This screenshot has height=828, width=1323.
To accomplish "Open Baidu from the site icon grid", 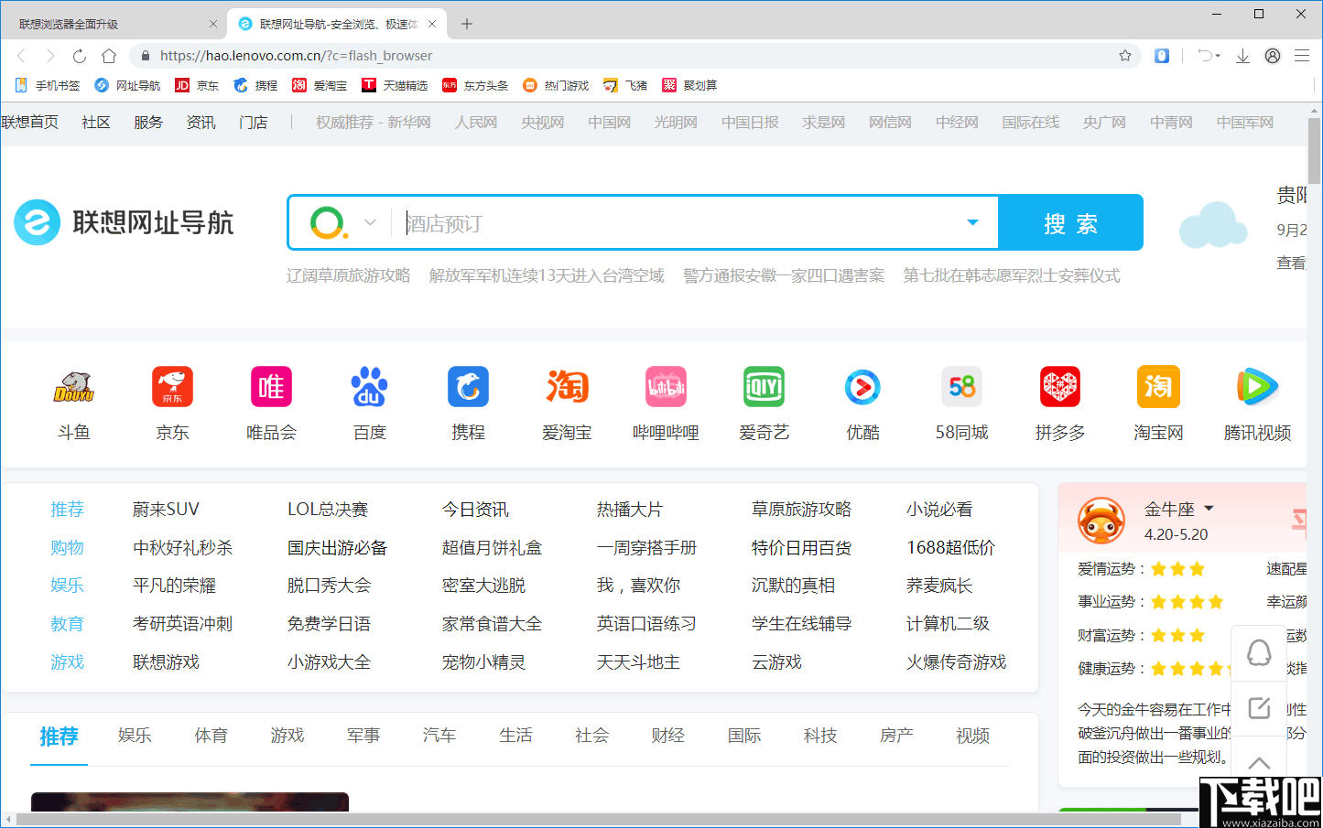I will (x=369, y=386).
